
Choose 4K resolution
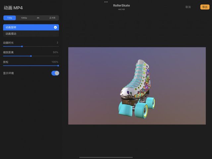(x=38, y=18)
